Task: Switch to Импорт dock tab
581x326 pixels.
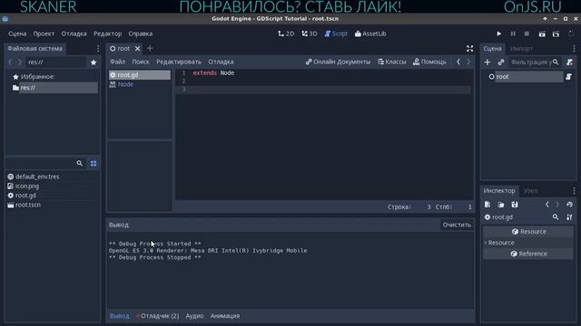Action: (521, 48)
